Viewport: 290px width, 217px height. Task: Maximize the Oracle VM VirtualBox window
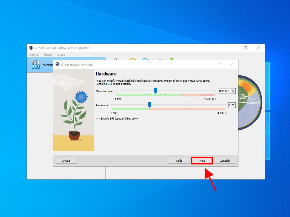(x=245, y=48)
